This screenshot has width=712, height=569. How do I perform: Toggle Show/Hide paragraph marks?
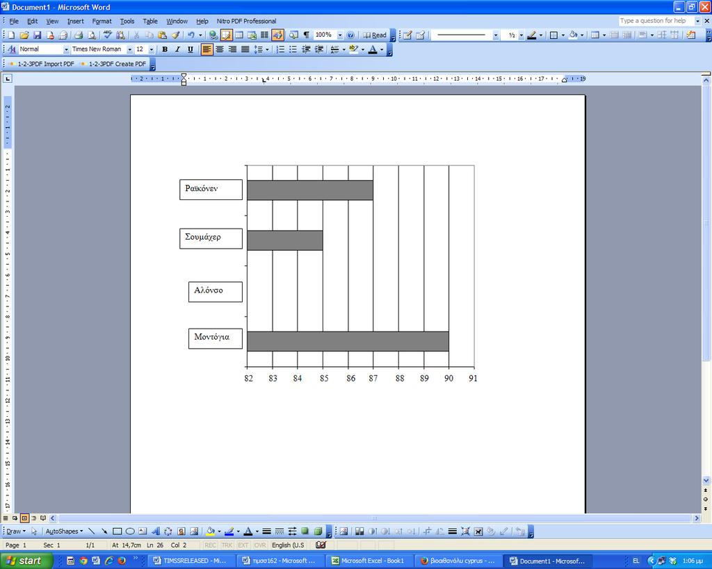click(307, 35)
